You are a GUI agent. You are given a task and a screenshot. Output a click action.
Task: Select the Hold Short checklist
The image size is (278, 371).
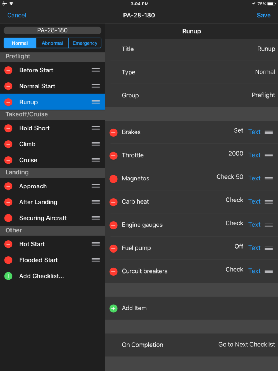(x=52, y=128)
